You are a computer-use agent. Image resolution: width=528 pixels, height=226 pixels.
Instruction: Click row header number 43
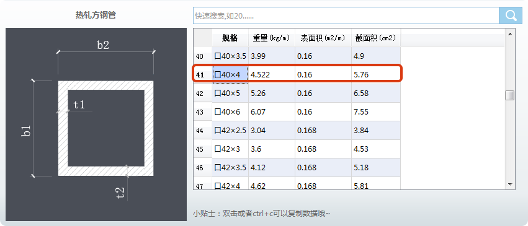click(x=203, y=112)
